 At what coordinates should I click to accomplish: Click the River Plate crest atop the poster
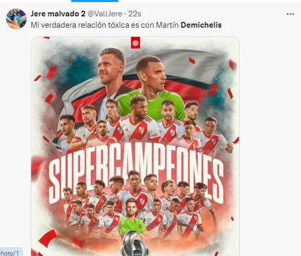click(135, 42)
